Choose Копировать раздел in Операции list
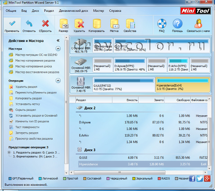This screenshot has width=215, height=191. (x=25, y=98)
